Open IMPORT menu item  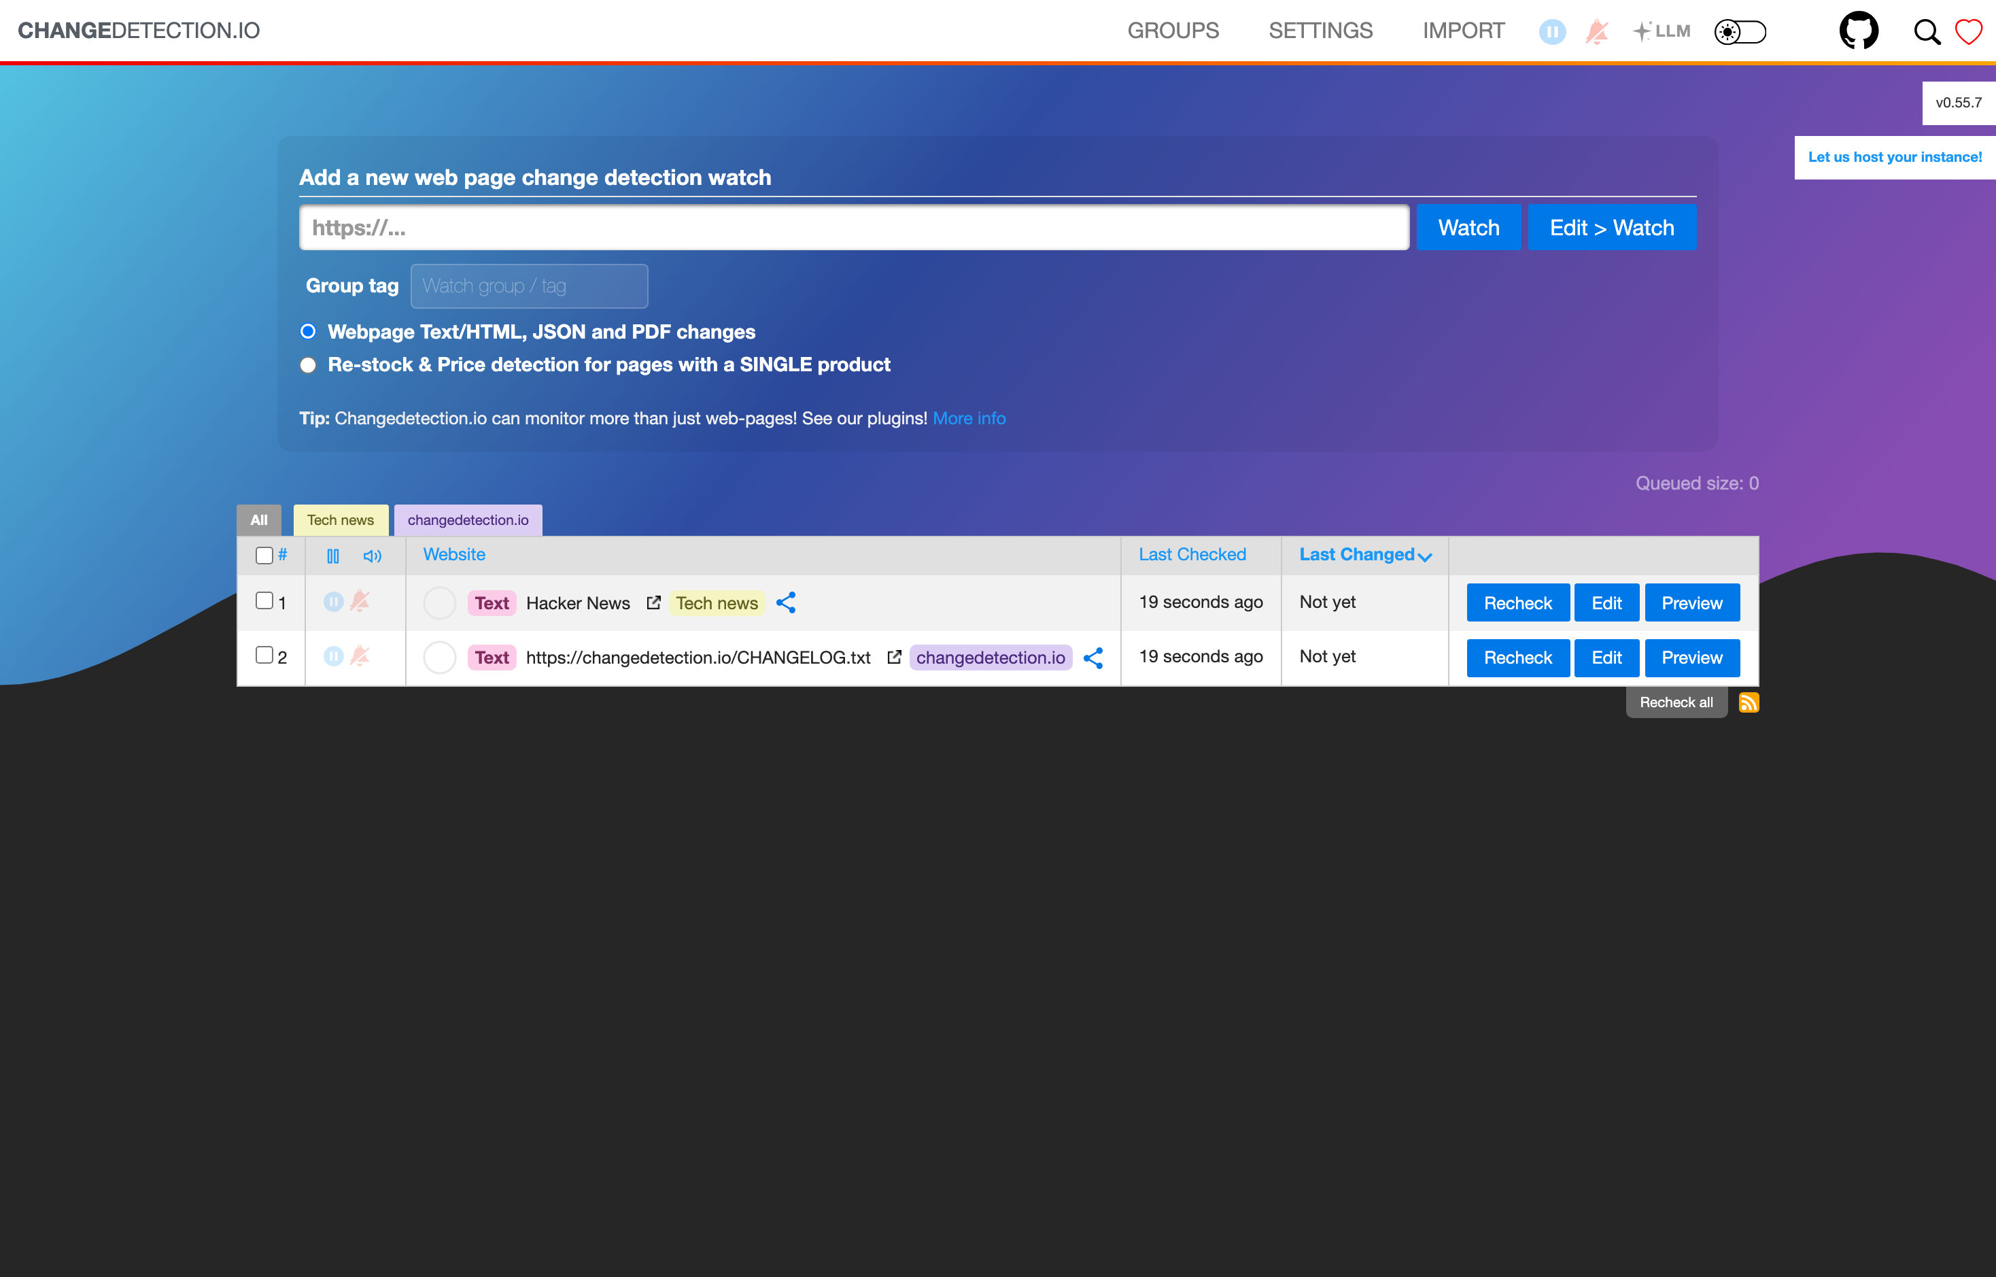point(1464,31)
